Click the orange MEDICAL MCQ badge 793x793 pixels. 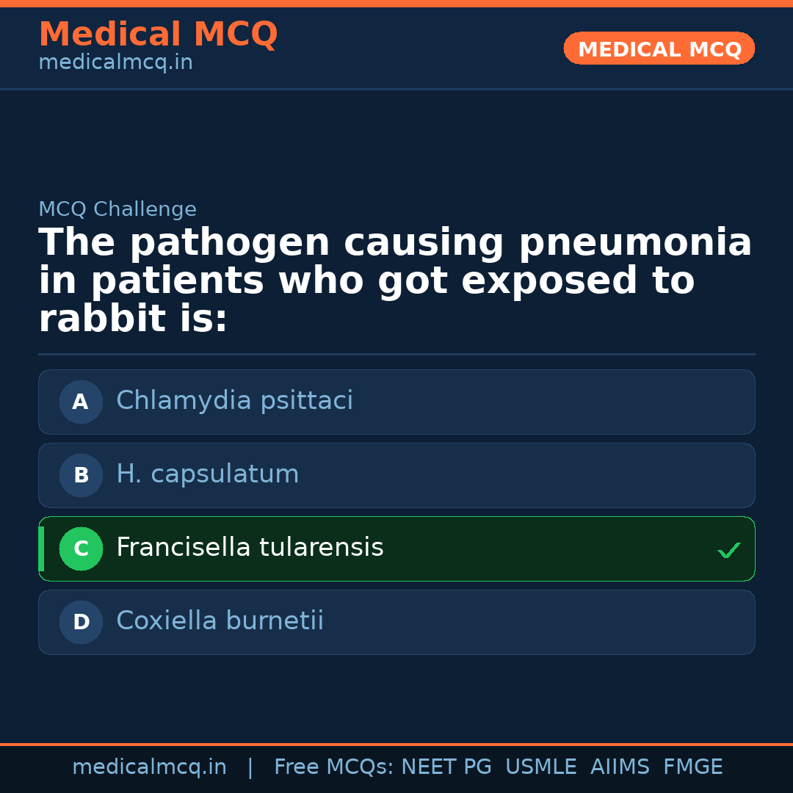tap(659, 48)
